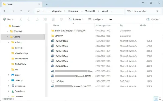Open the hidden path ellipsis in address bar
Image resolution: width=163 pixels, height=101 pixels.
48,11
